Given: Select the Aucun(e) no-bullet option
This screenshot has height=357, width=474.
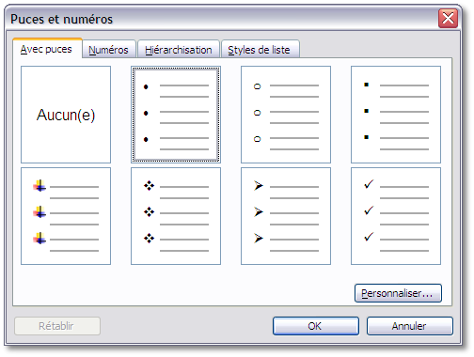Looking at the screenshot, I should [x=66, y=115].
